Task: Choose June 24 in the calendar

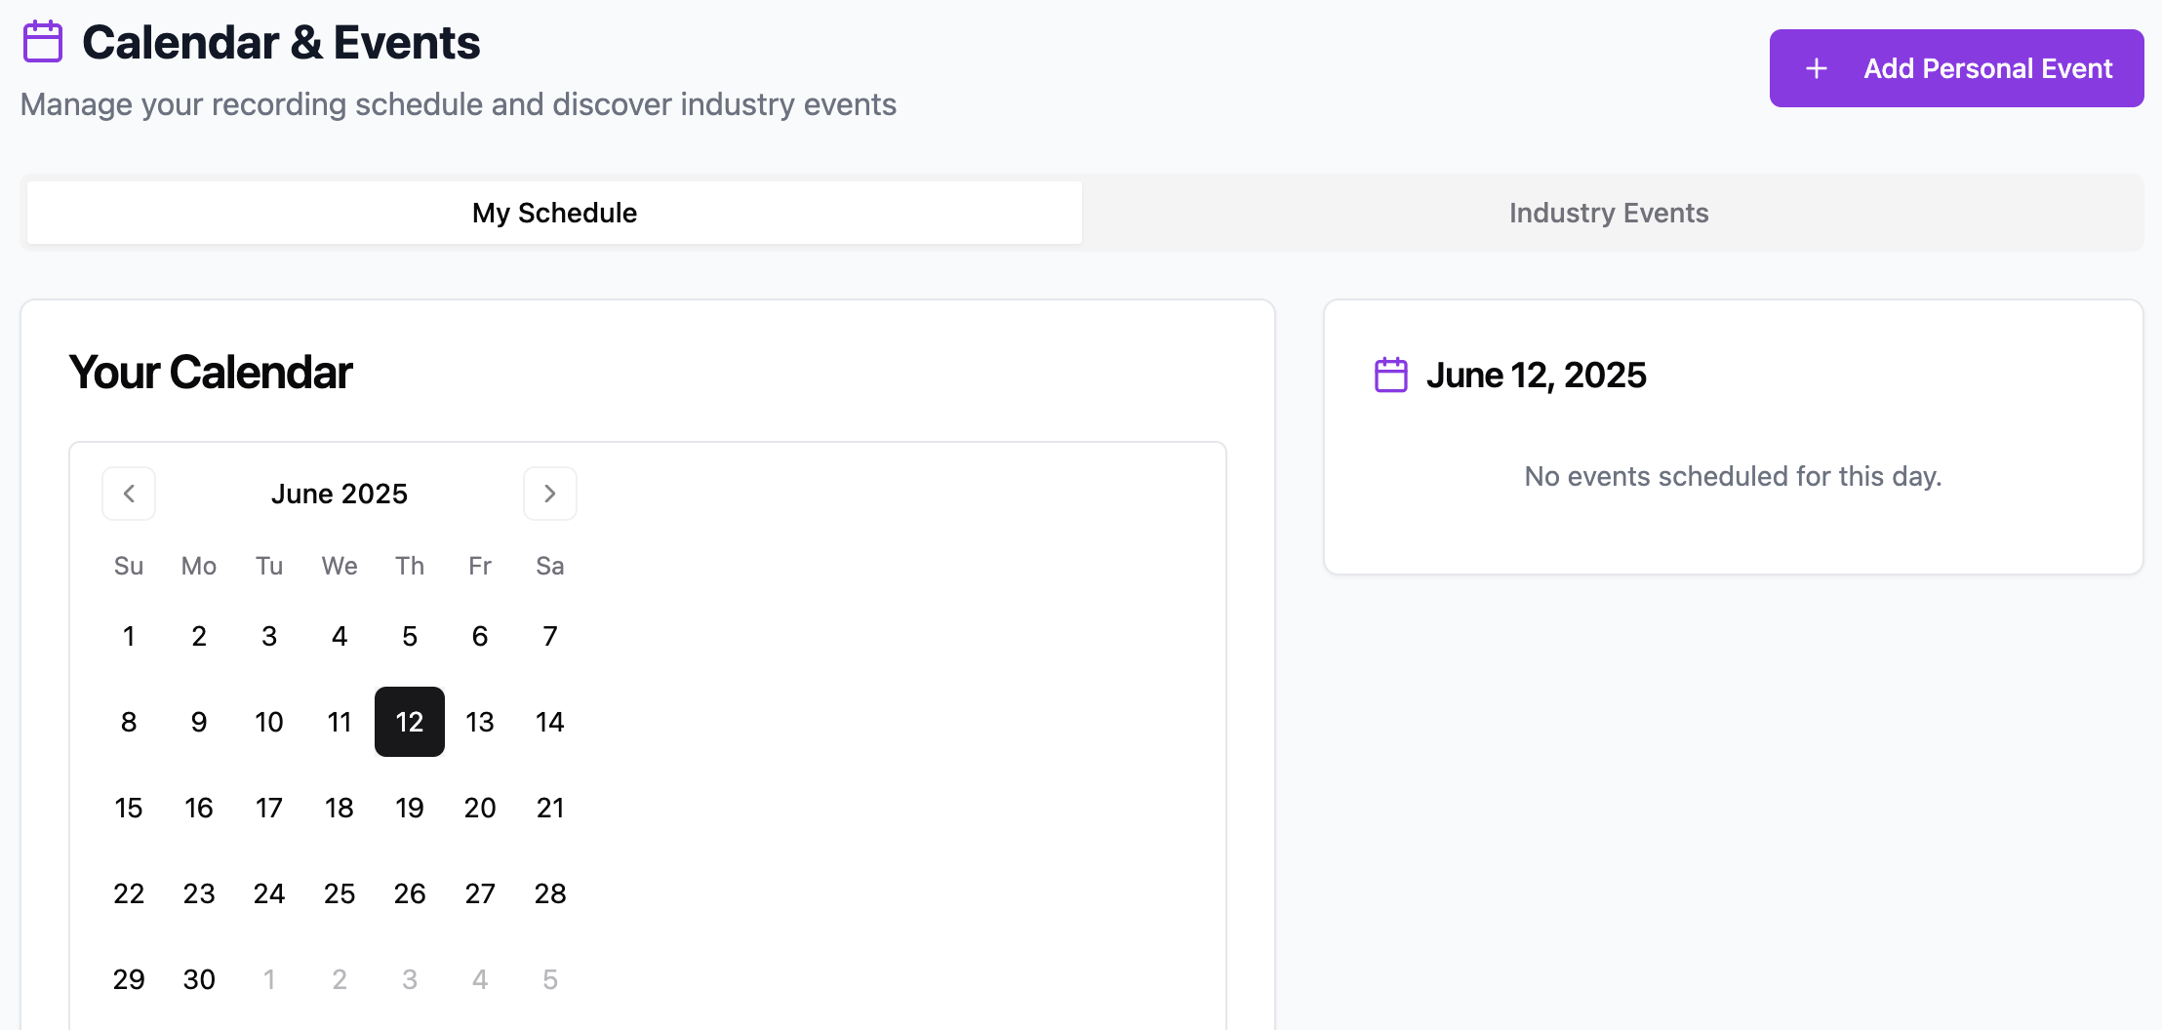Action: [x=269, y=893]
